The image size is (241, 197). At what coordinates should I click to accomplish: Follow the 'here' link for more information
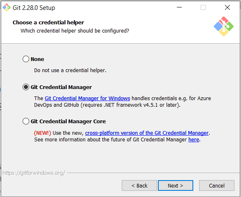194,140
